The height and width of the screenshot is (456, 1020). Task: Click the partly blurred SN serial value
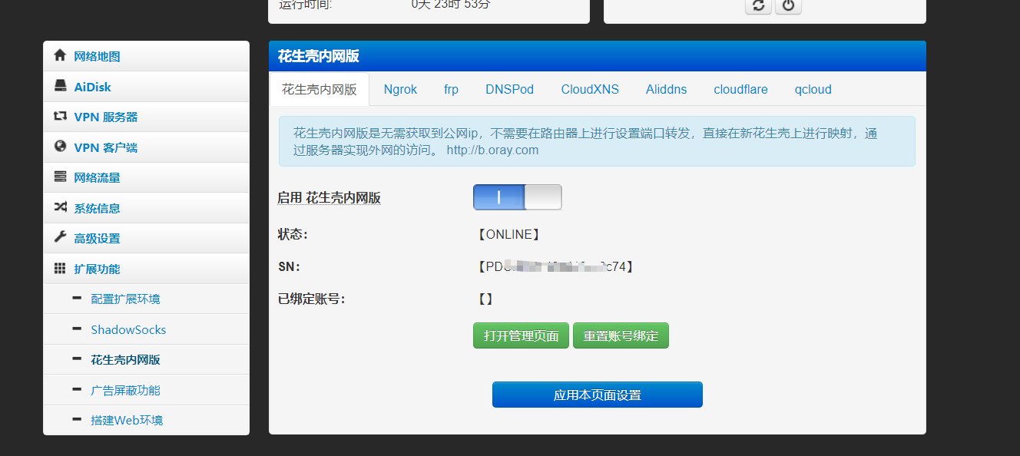coord(555,266)
